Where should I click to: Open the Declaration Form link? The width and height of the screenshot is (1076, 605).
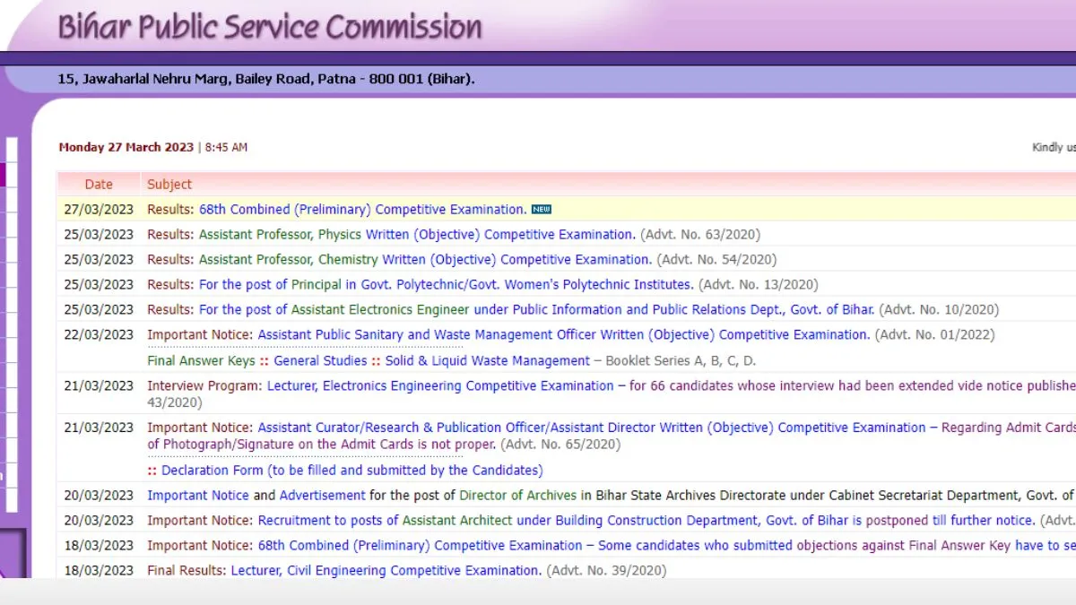pos(351,471)
